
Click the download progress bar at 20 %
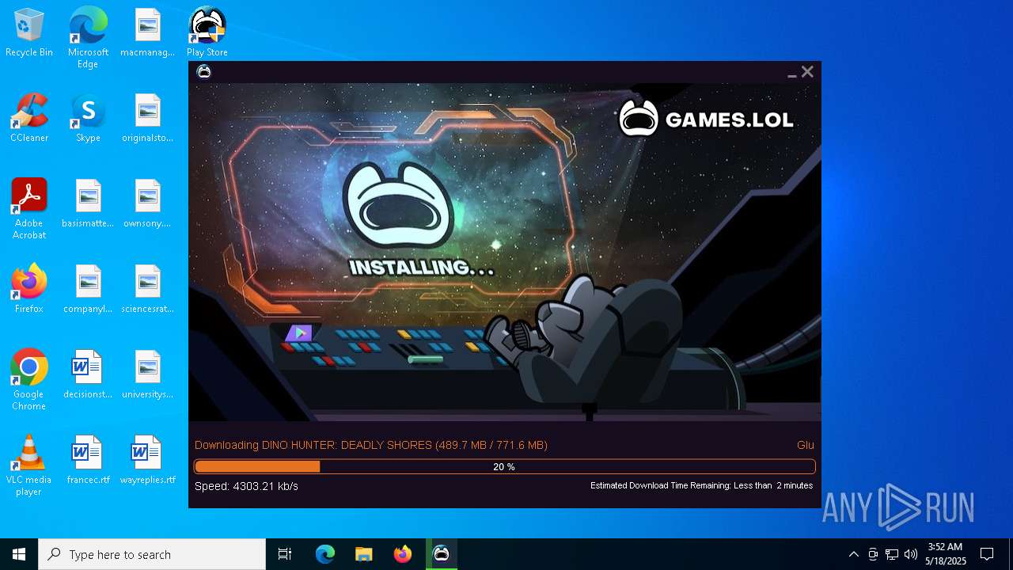pos(505,467)
